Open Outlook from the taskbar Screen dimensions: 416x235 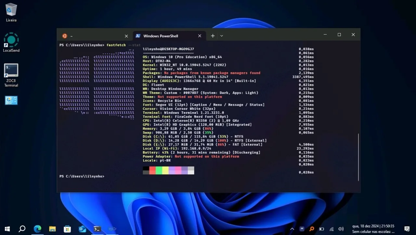[x=82, y=229]
